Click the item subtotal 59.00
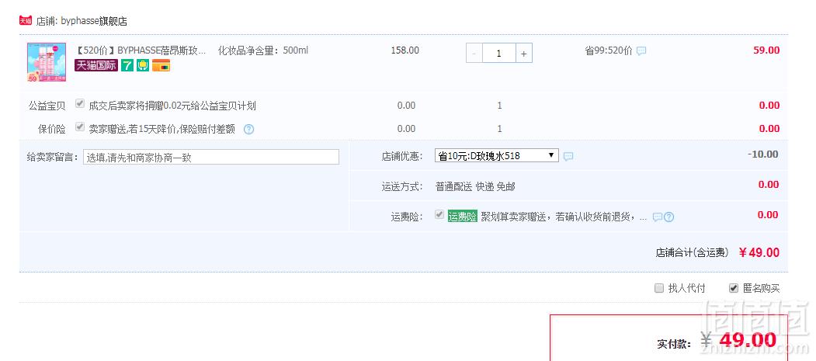Viewport: 816px width, 361px height. coord(766,50)
